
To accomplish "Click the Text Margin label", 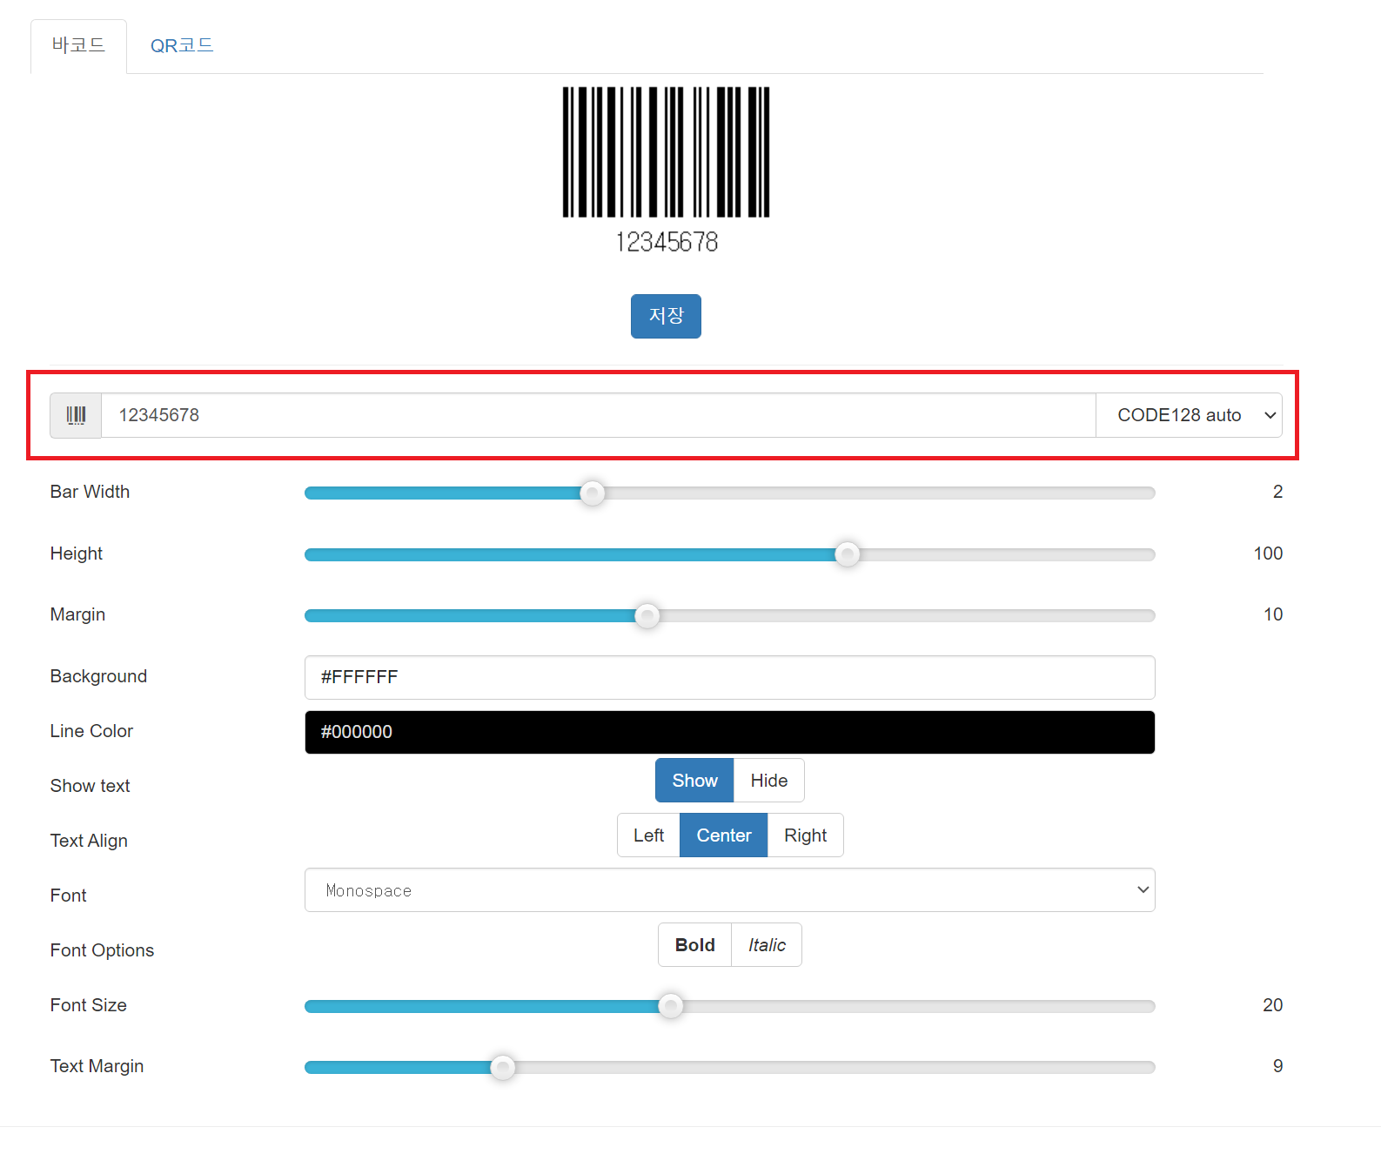I will [x=97, y=1066].
